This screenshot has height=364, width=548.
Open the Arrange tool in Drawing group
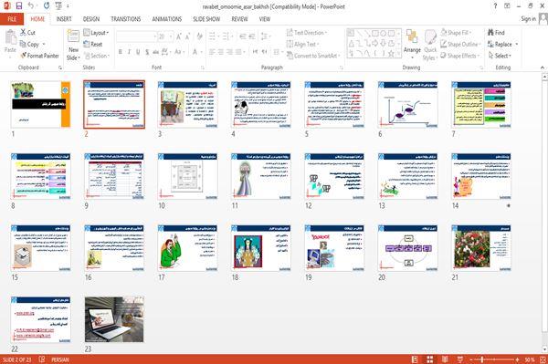coord(412,45)
